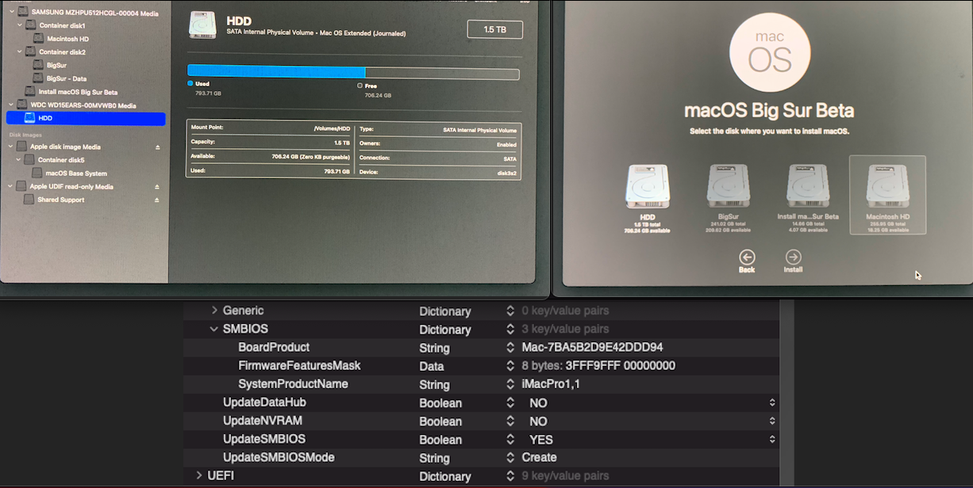Select the UpdateDataHub key name
Screen dimensions: 973x488
click(x=264, y=402)
